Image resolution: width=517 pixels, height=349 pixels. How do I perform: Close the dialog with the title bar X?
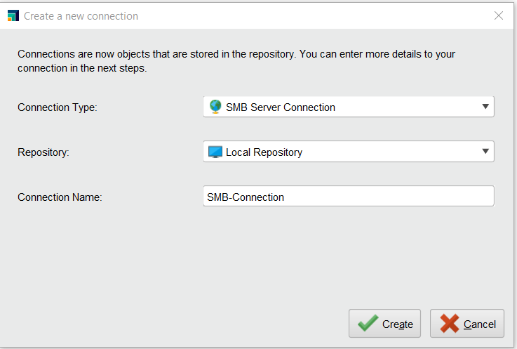[499, 15]
